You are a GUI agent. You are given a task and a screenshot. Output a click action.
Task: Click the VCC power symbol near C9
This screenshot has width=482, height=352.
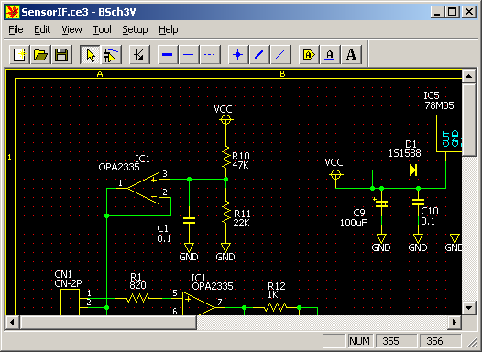tap(335, 175)
